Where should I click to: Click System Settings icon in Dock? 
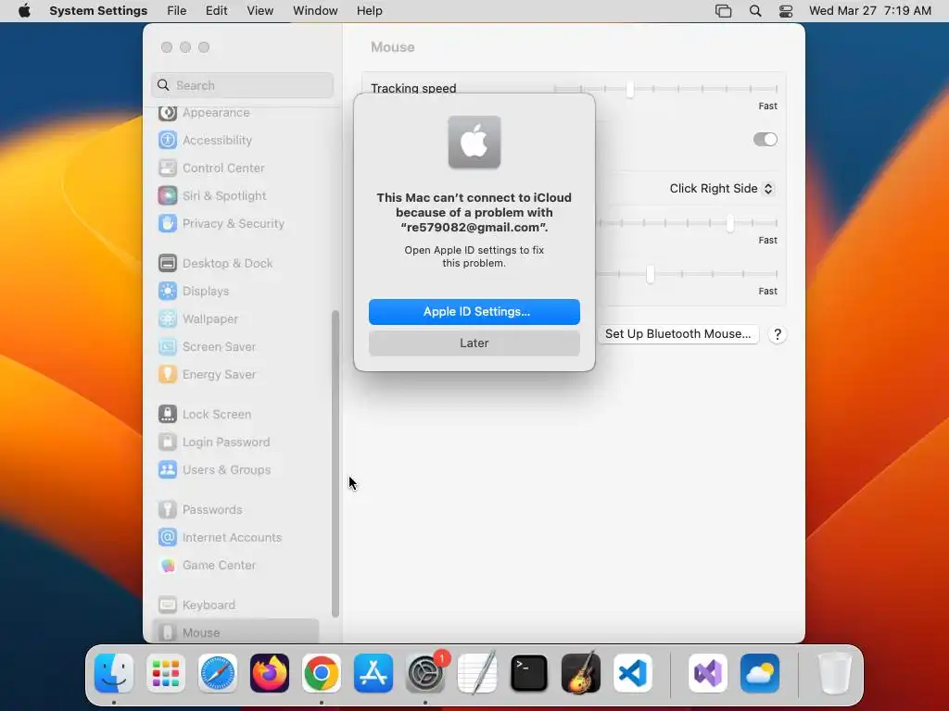425,673
